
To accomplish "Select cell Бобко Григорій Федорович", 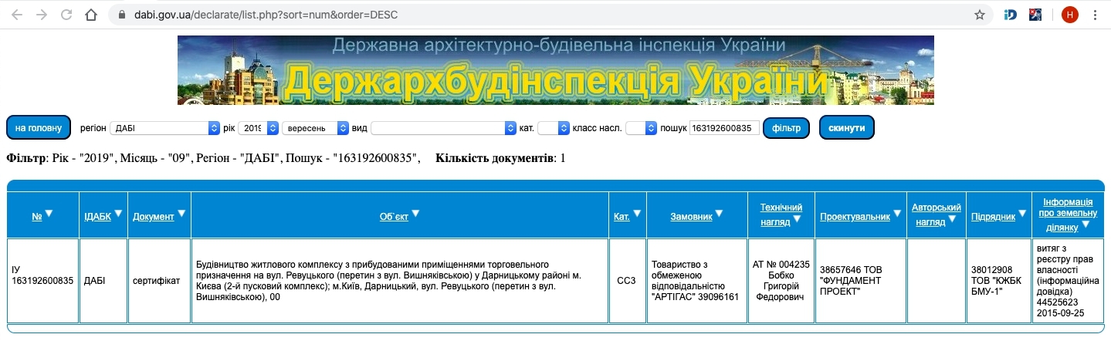I will click(x=781, y=281).
